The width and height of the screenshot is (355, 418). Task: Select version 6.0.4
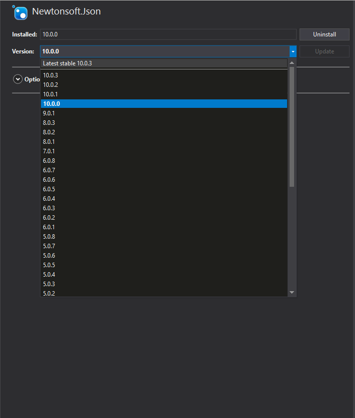[164, 199]
